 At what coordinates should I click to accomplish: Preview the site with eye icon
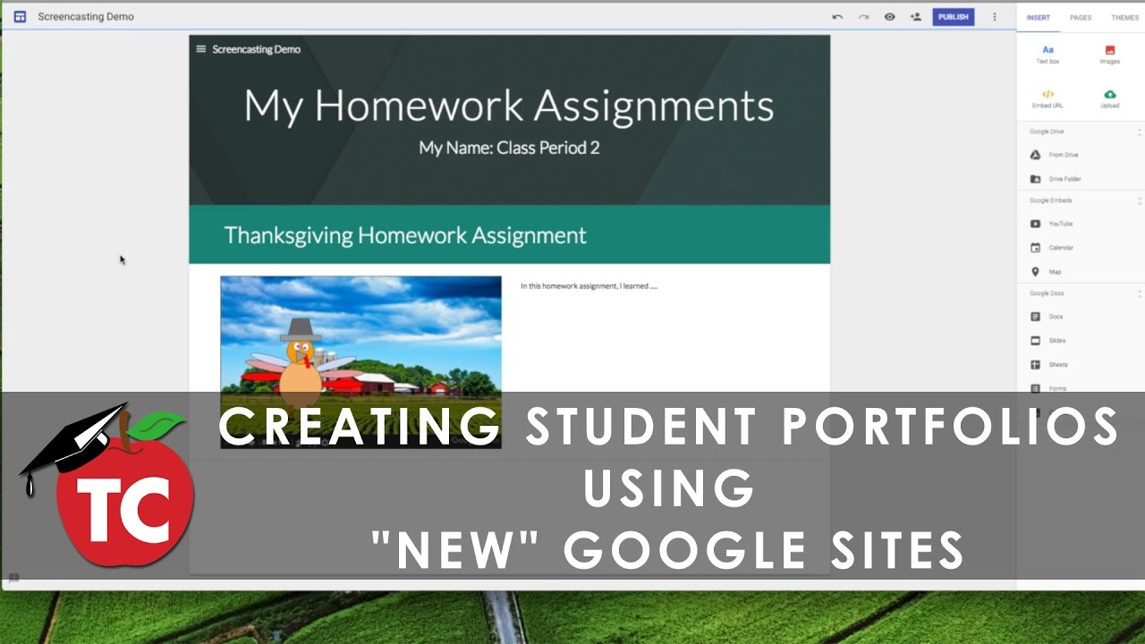[889, 17]
